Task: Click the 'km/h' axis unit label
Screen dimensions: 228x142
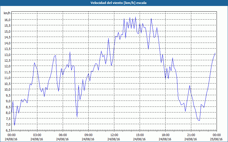Action: coord(7,13)
